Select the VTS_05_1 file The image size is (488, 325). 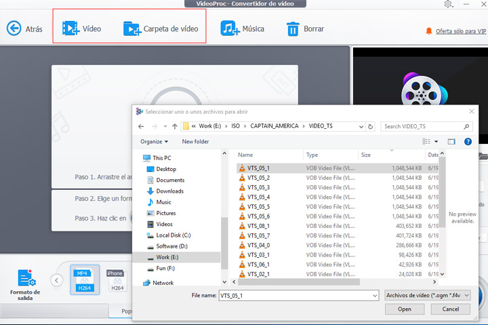point(338,168)
